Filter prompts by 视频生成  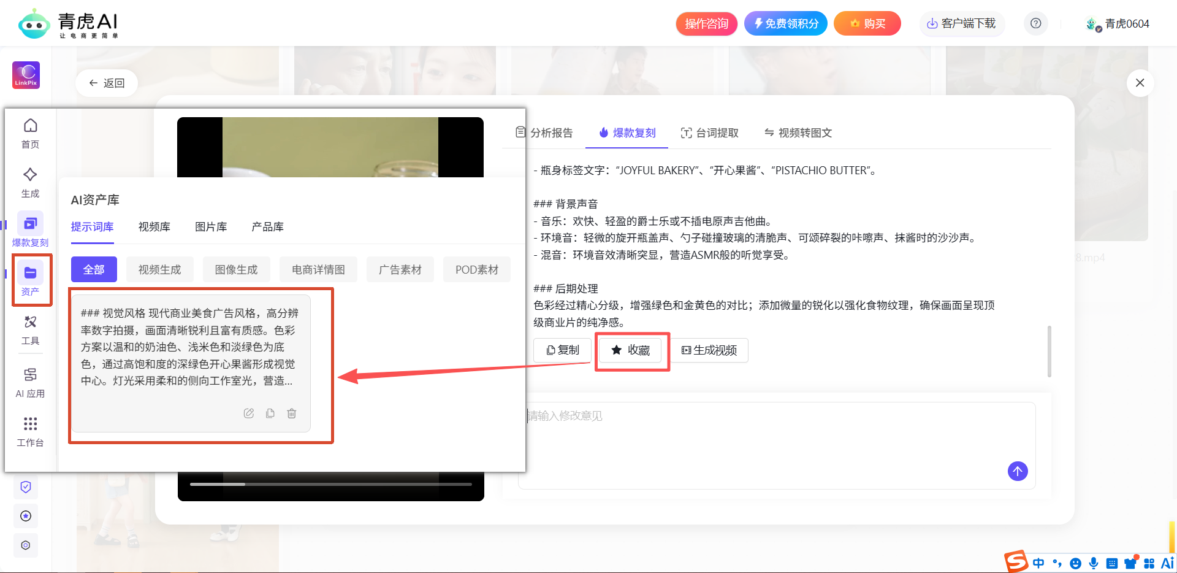pyautogui.click(x=160, y=269)
